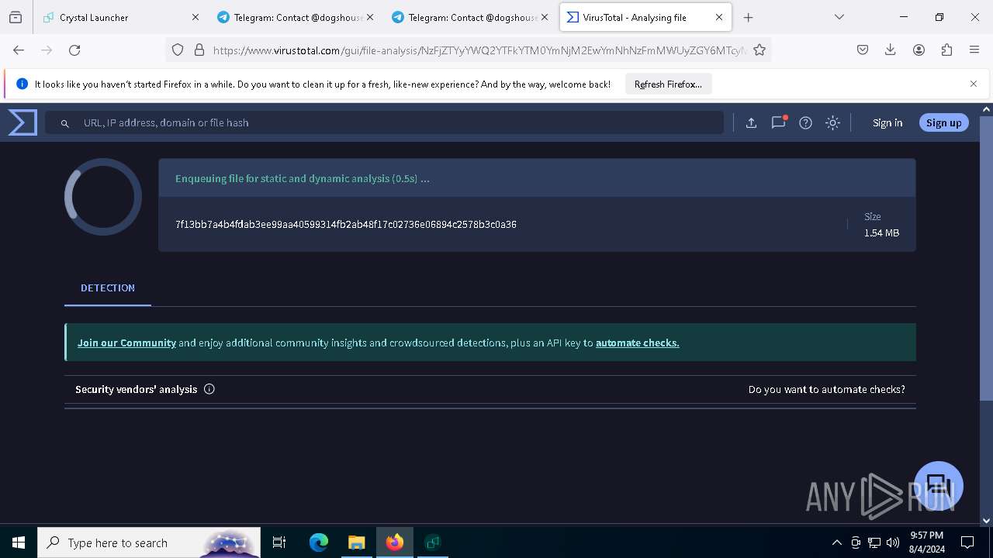Switch to the first Telegram Contact tab
This screenshot has height=558, width=993.
click(295, 17)
